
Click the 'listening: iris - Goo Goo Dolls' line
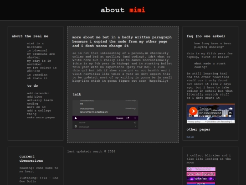39,180
